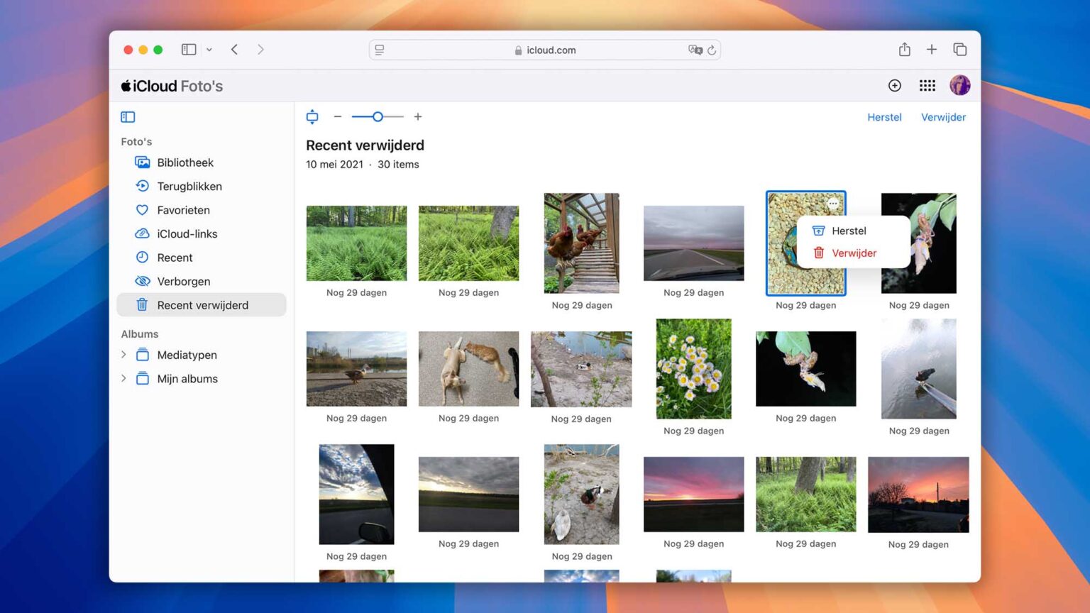Click the Verwijder link in top toolbar
The image size is (1090, 613).
tap(943, 118)
